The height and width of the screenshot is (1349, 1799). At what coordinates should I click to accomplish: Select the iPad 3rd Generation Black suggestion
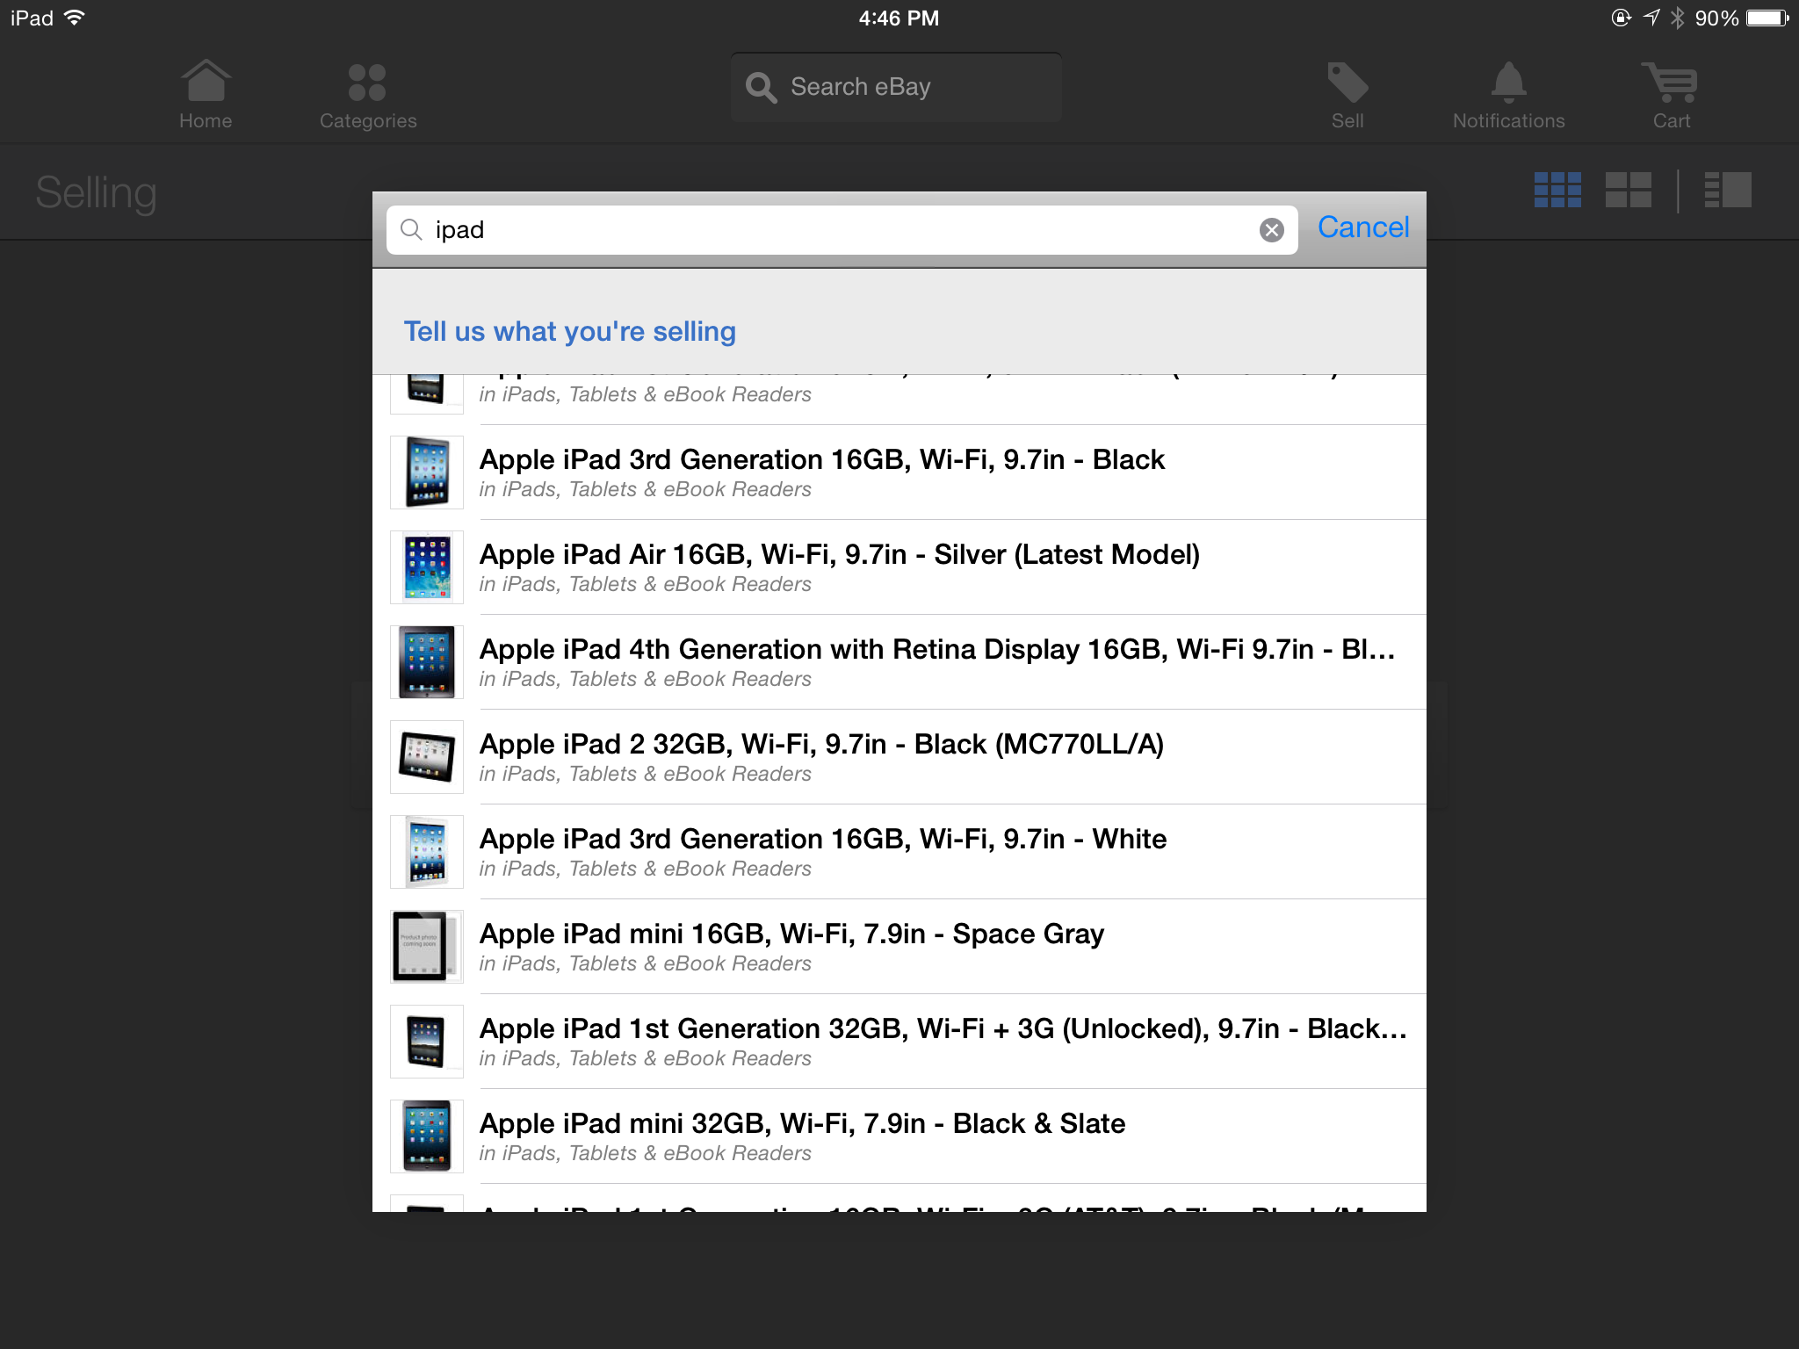tap(821, 472)
